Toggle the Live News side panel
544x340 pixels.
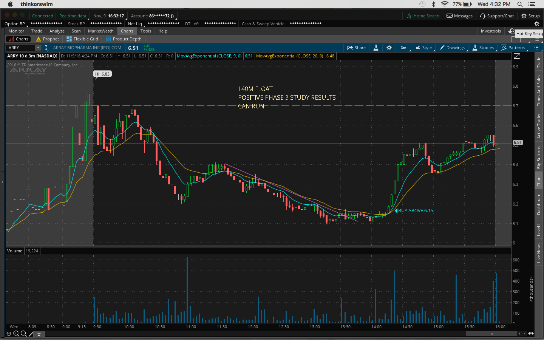coord(539,253)
